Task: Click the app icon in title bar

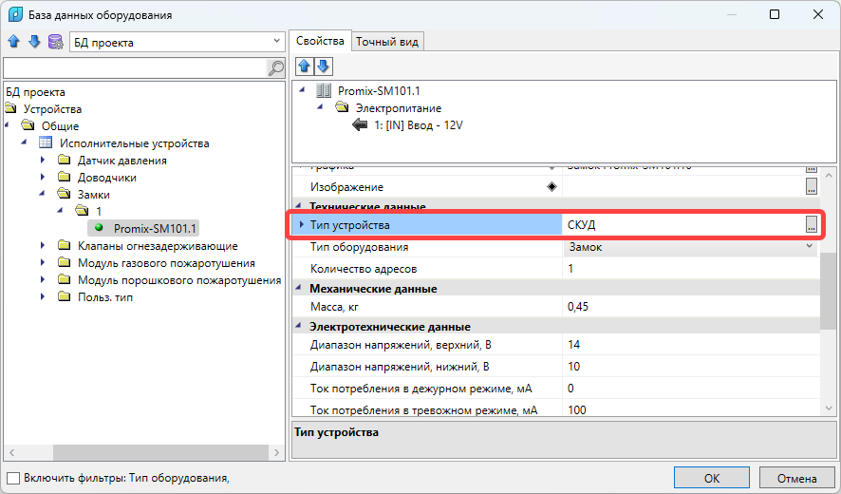Action: [15, 14]
